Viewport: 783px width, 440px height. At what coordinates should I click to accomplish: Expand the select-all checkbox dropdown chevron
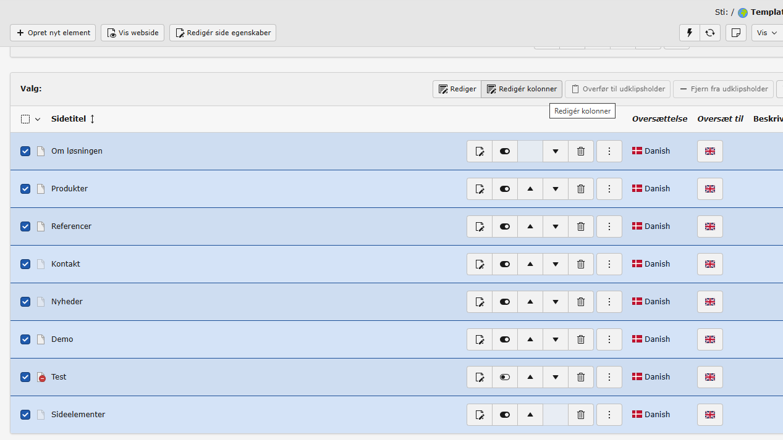[38, 119]
